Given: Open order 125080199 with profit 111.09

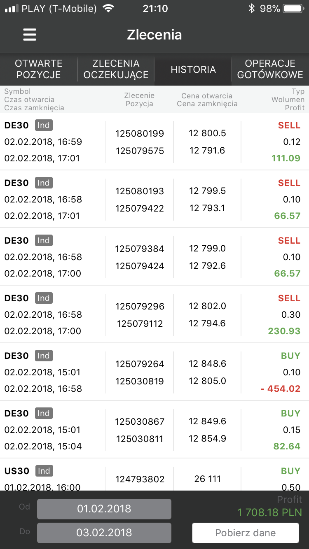Looking at the screenshot, I should pyautogui.click(x=154, y=142).
